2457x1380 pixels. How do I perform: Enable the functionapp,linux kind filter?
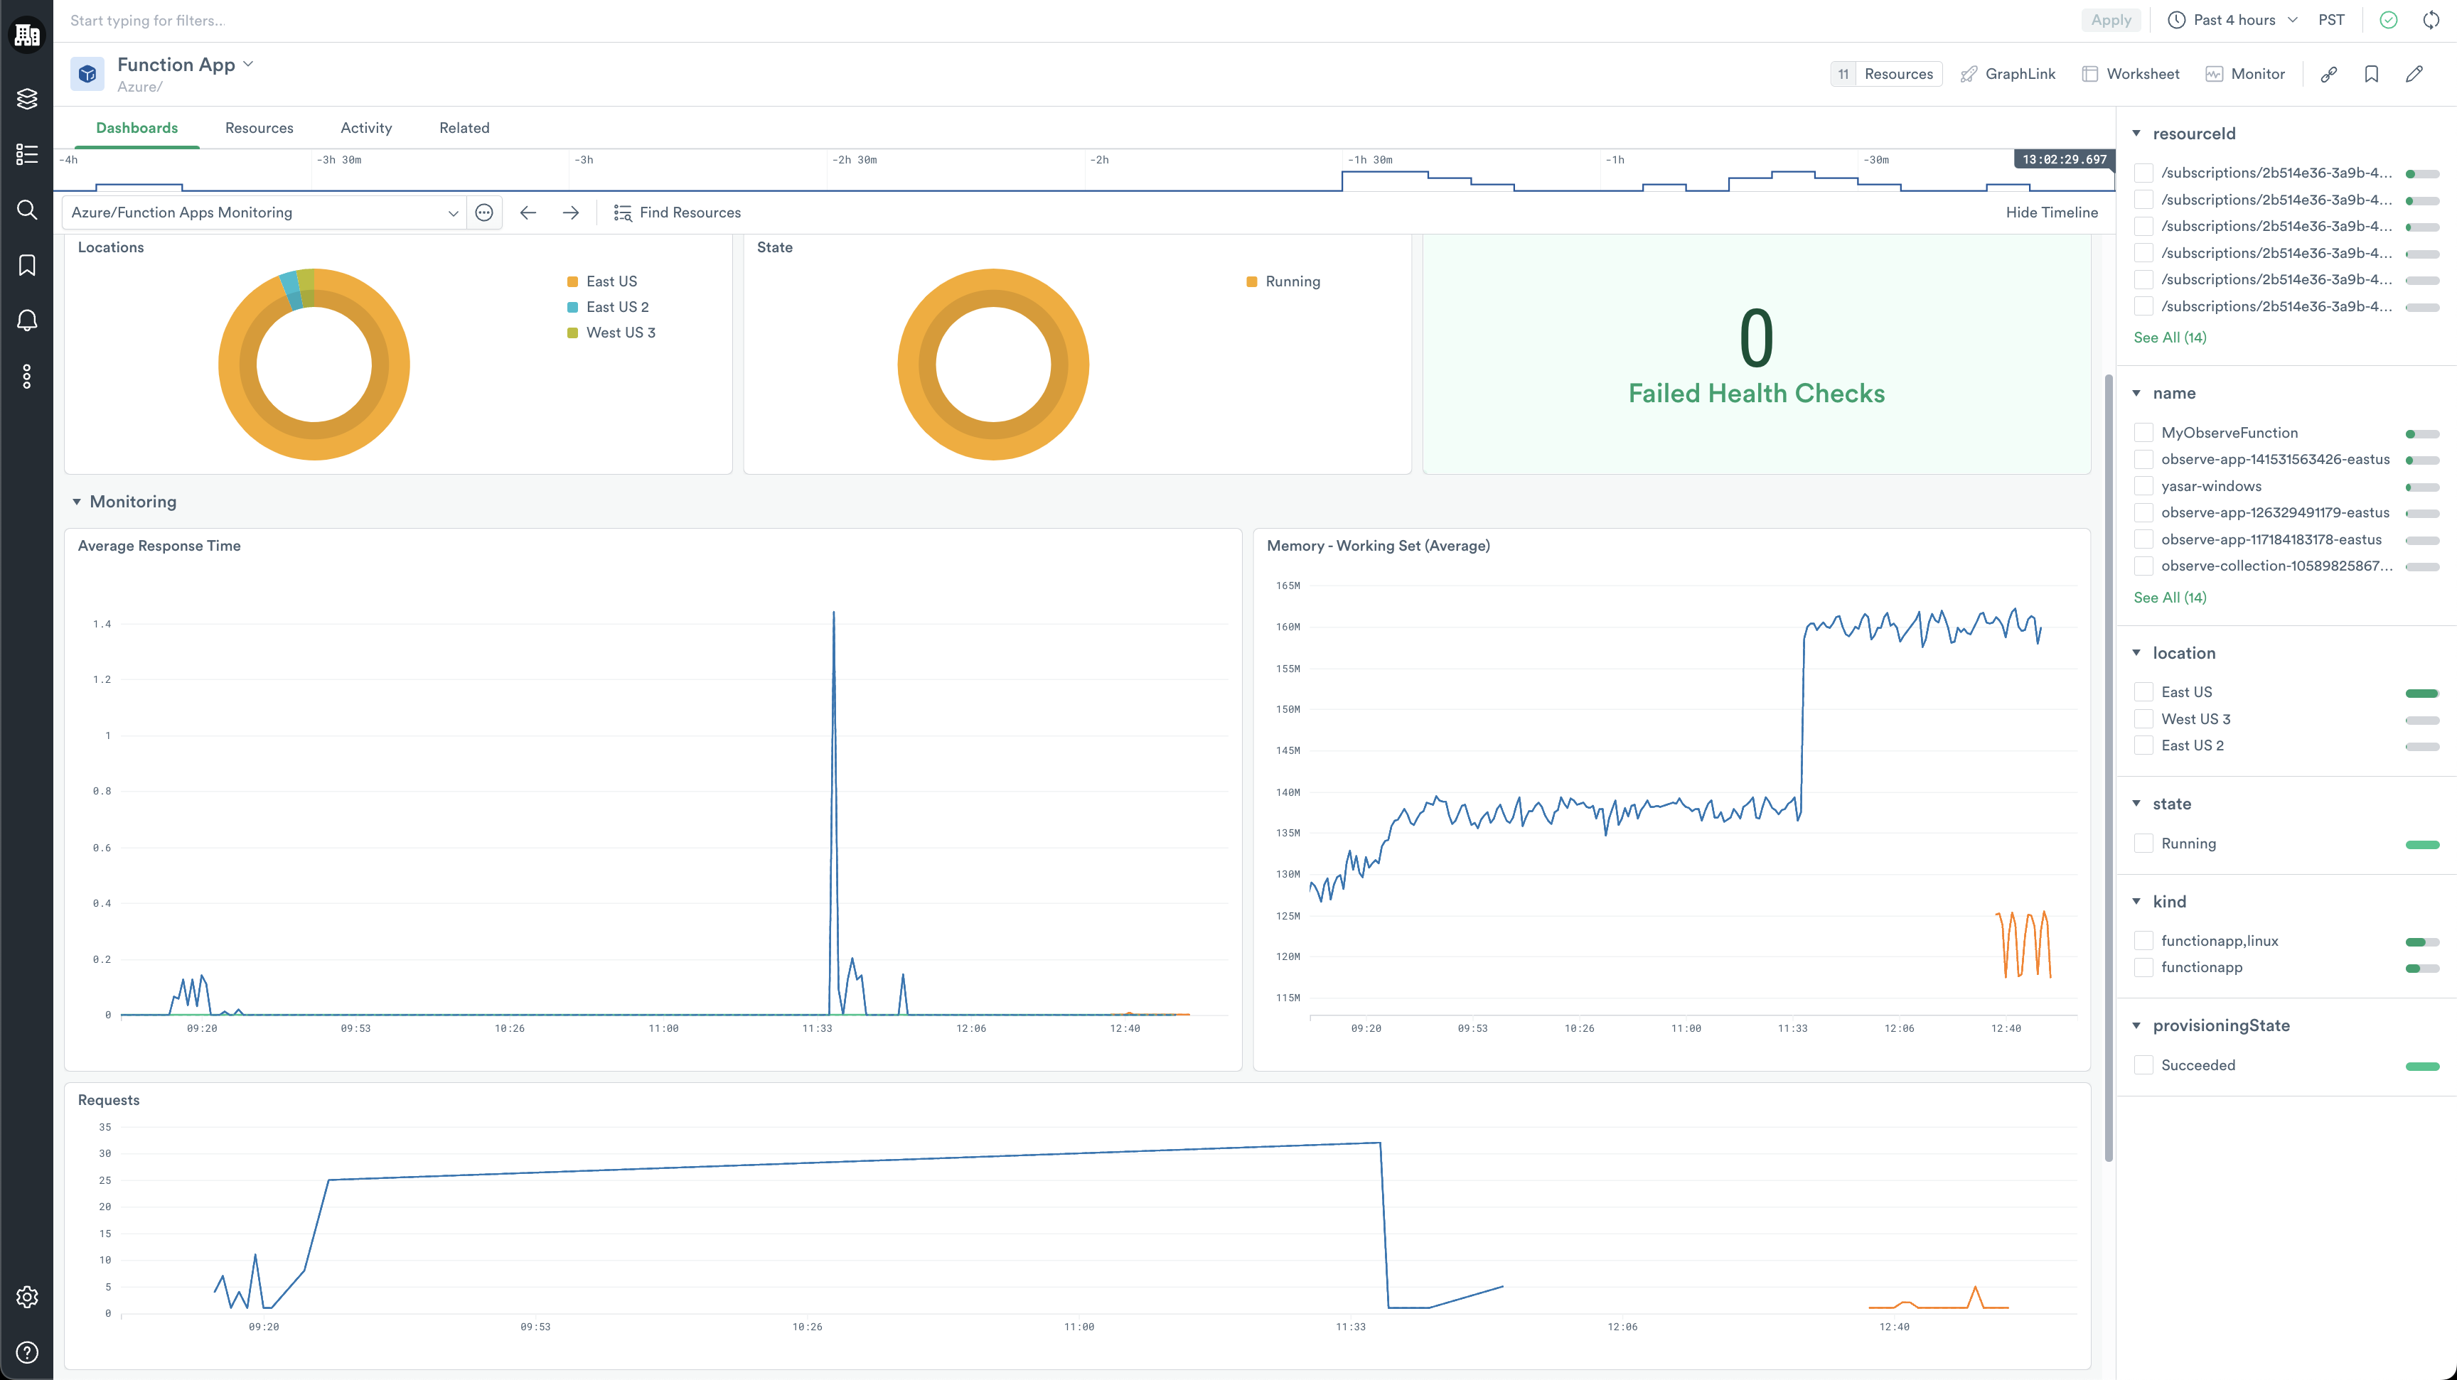click(2143, 941)
